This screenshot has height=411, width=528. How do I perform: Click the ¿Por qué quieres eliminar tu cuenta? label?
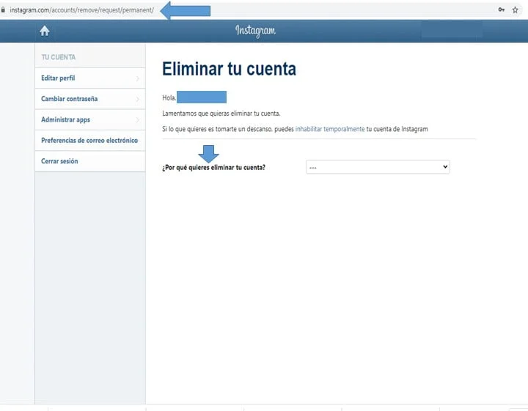pyautogui.click(x=213, y=168)
